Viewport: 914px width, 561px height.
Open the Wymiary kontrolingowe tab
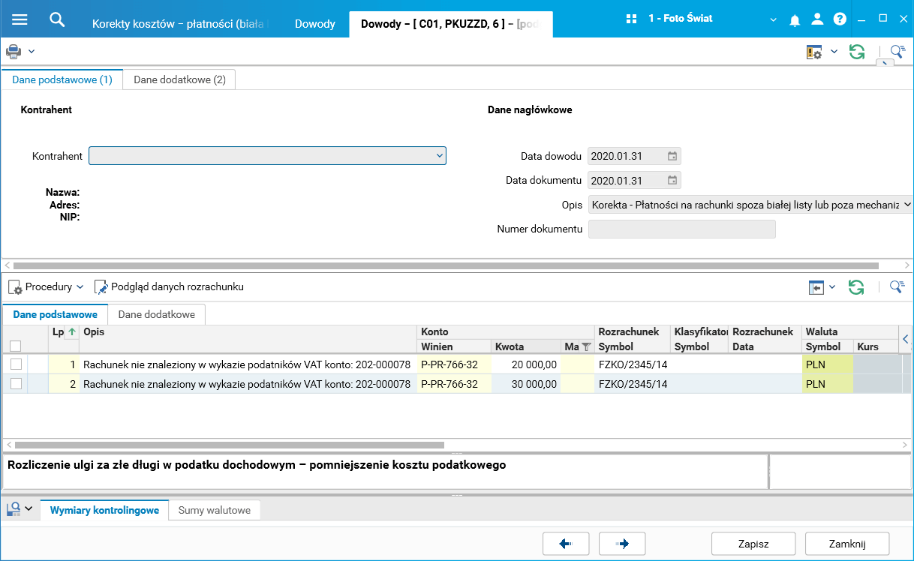104,510
